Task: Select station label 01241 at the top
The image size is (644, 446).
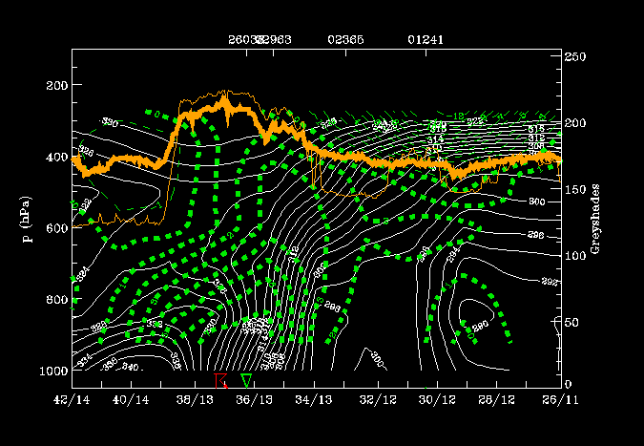Action: pos(425,40)
